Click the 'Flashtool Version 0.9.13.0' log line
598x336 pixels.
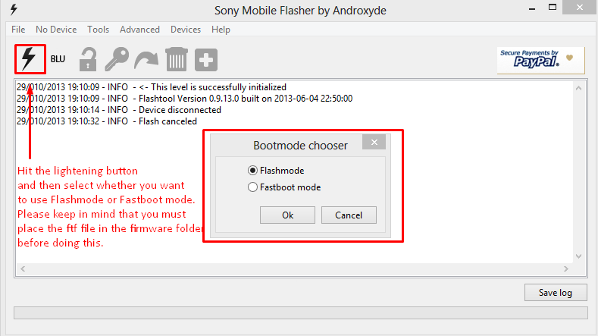pos(185,99)
